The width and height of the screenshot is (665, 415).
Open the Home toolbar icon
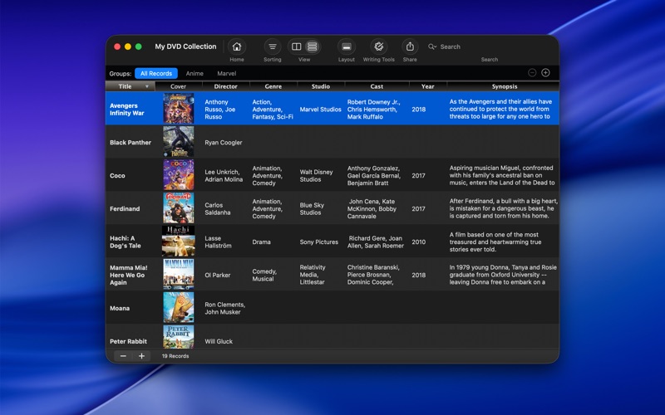tap(237, 46)
